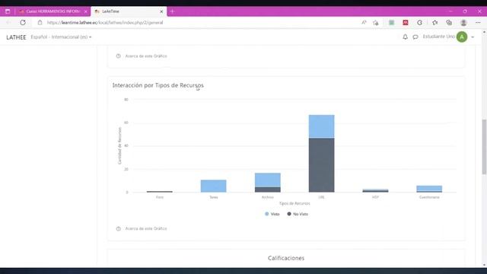Screen dimensions: 487x274
Task: Click the light blue part of Archivo bar
Action: click(x=267, y=180)
